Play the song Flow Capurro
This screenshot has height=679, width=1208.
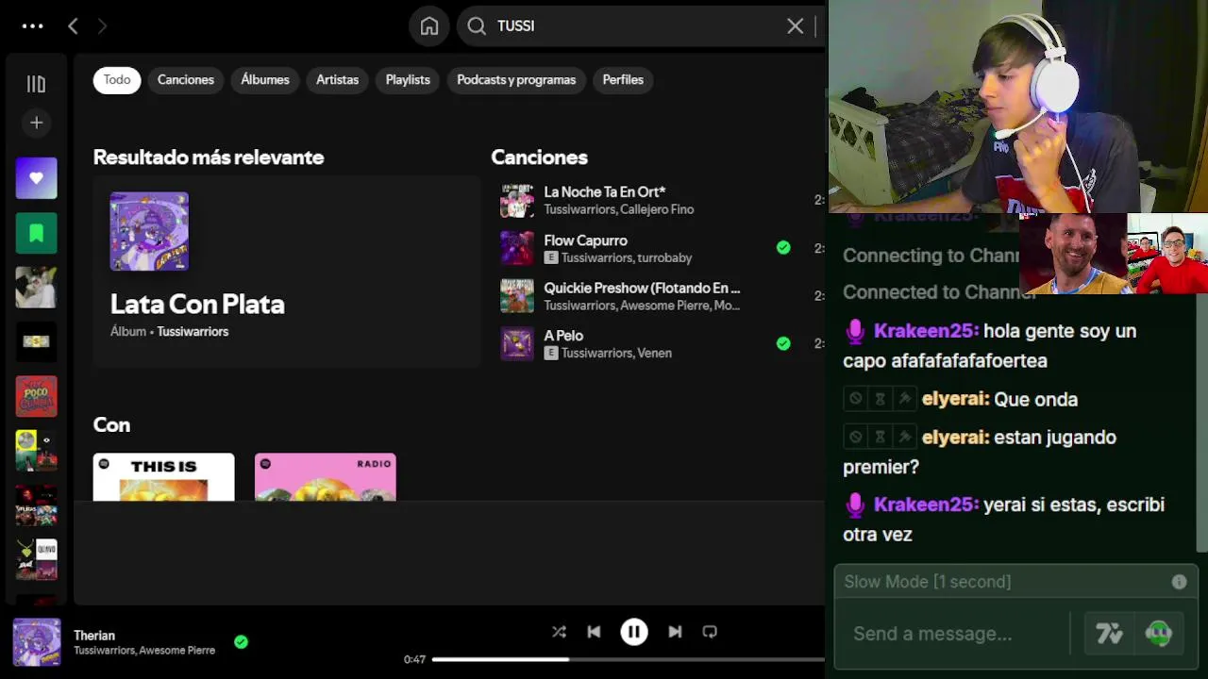coord(585,240)
